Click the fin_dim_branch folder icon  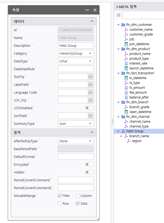(x=123, y=102)
